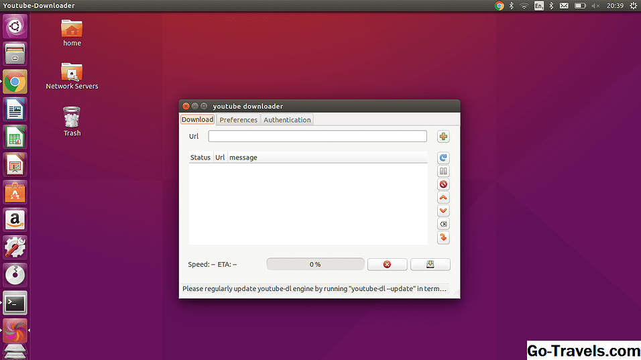Pause the queue with the pause button

[443, 172]
